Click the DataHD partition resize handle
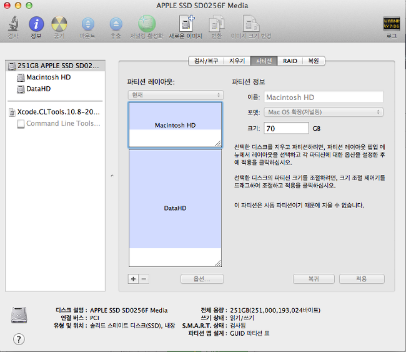This screenshot has width=406, height=352. pos(218,263)
